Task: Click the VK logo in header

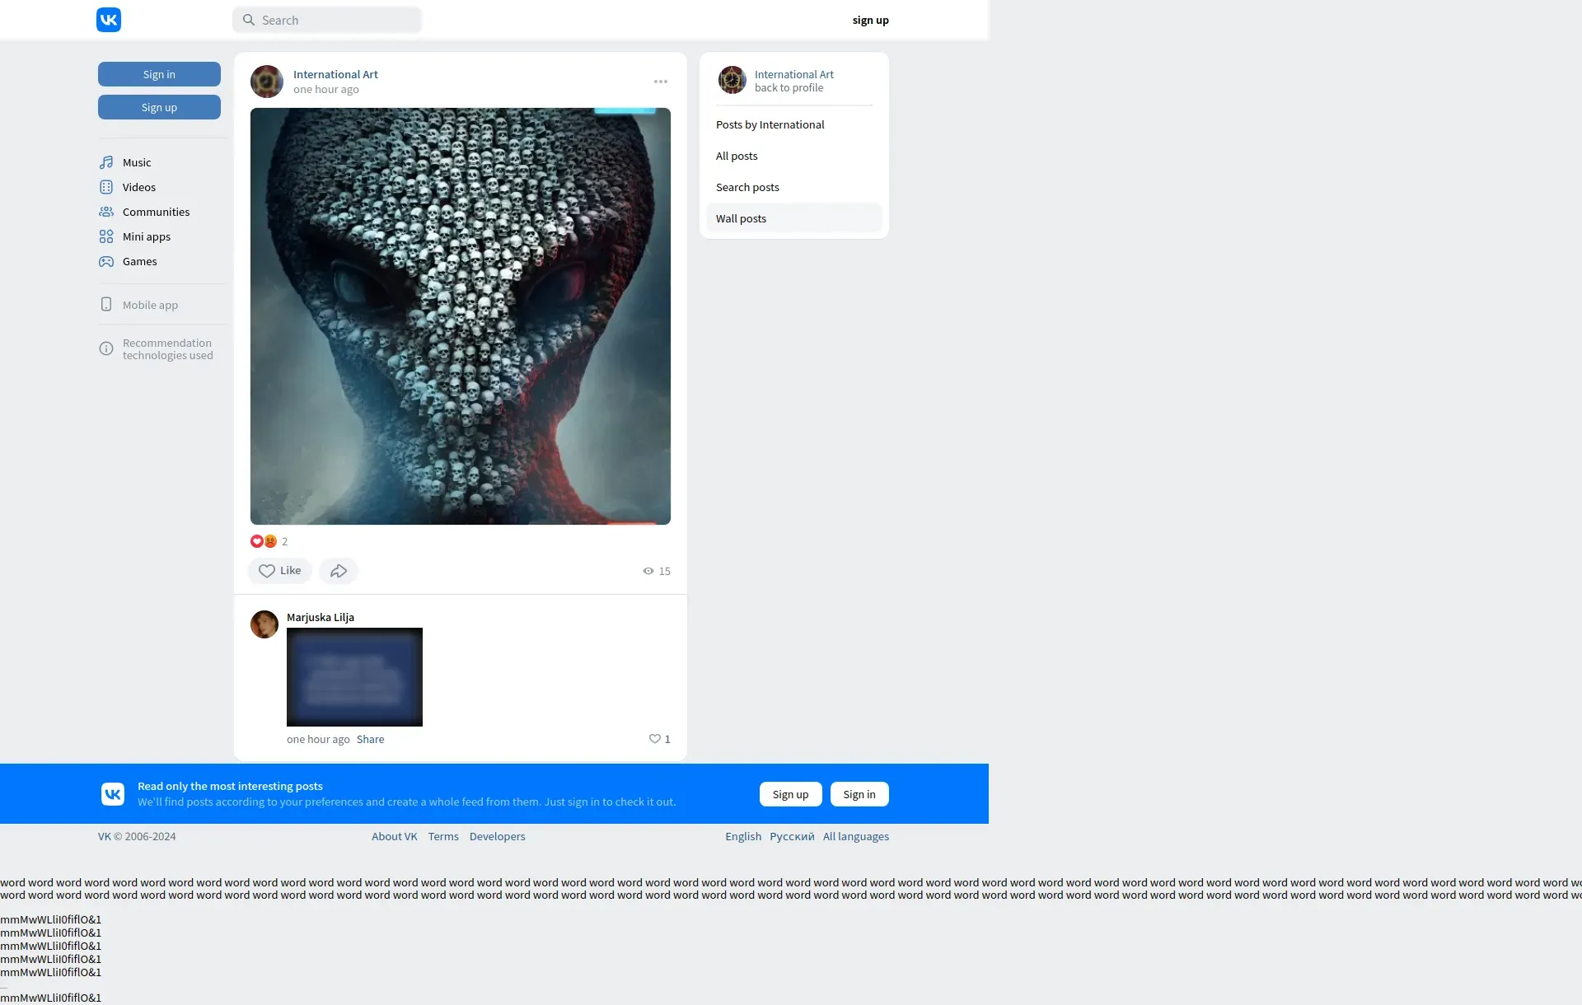Action: click(109, 20)
